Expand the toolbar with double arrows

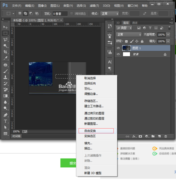tap(3, 19)
